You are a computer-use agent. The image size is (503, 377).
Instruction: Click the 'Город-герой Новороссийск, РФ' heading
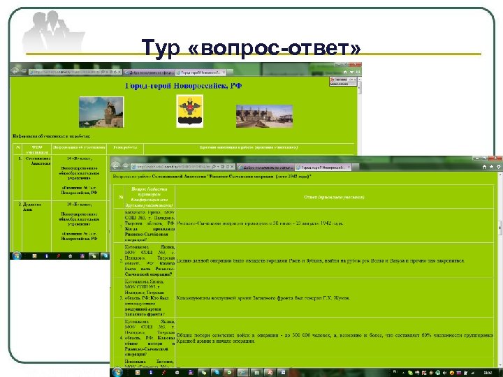(183, 86)
